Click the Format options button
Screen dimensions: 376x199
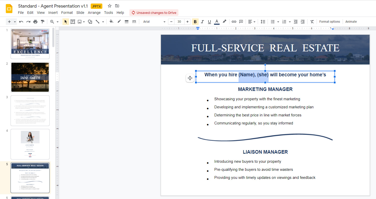point(330,22)
